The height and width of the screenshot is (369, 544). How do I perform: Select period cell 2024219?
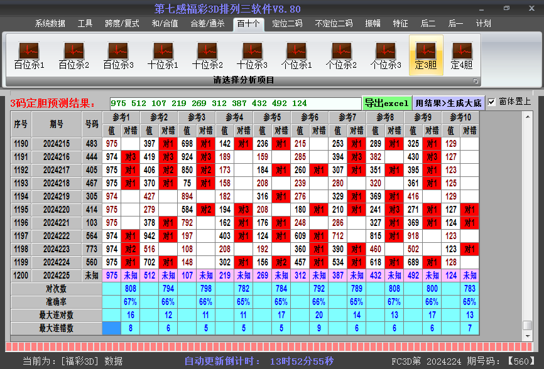tap(56, 196)
